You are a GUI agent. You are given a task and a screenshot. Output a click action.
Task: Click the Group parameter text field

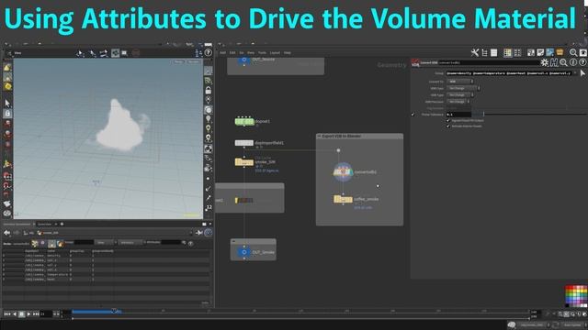(509, 73)
